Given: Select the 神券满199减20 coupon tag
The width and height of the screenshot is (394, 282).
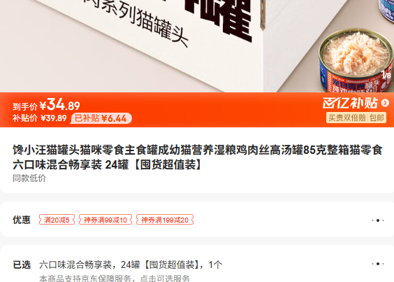Looking at the screenshot, I should pyautogui.click(x=165, y=220).
